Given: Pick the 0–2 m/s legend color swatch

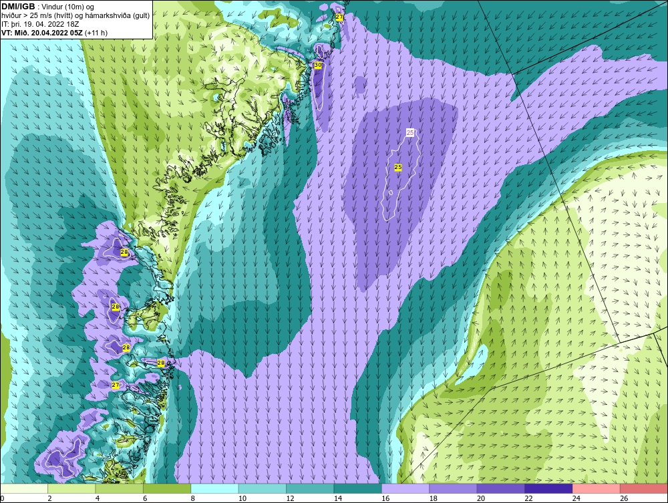Looking at the screenshot, I should pos(24,488).
